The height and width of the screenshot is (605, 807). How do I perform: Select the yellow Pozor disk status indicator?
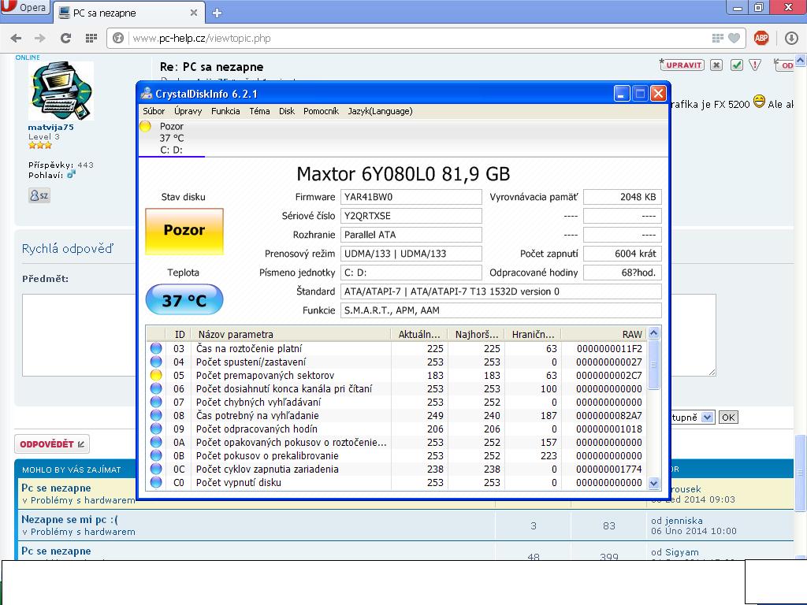[x=145, y=126]
